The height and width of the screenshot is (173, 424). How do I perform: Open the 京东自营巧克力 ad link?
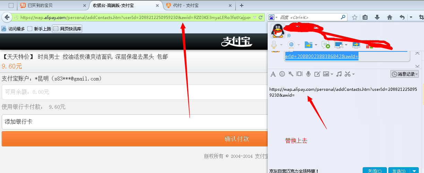pos(294,171)
